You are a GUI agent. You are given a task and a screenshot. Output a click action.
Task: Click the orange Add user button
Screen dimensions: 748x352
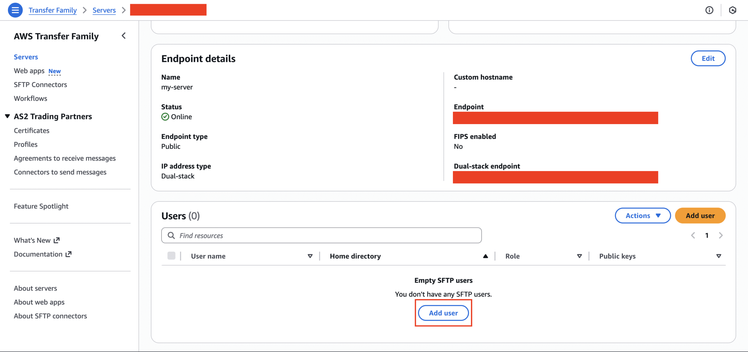[700, 216]
